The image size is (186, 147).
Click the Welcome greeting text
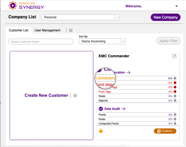coord(134,6)
